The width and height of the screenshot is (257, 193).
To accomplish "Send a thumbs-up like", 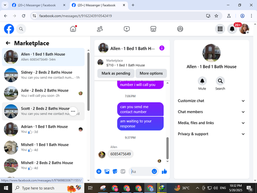I will pos(164,171).
